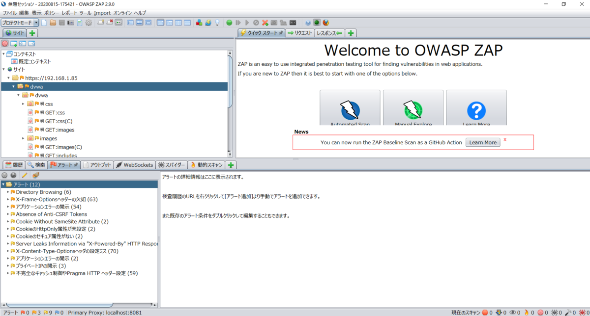Collapse the https://192.168.1.85 site node
590x316 pixels.
8,78
